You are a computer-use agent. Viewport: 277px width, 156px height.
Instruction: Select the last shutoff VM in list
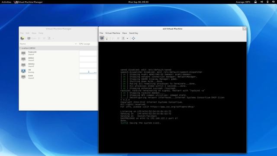[58, 77]
